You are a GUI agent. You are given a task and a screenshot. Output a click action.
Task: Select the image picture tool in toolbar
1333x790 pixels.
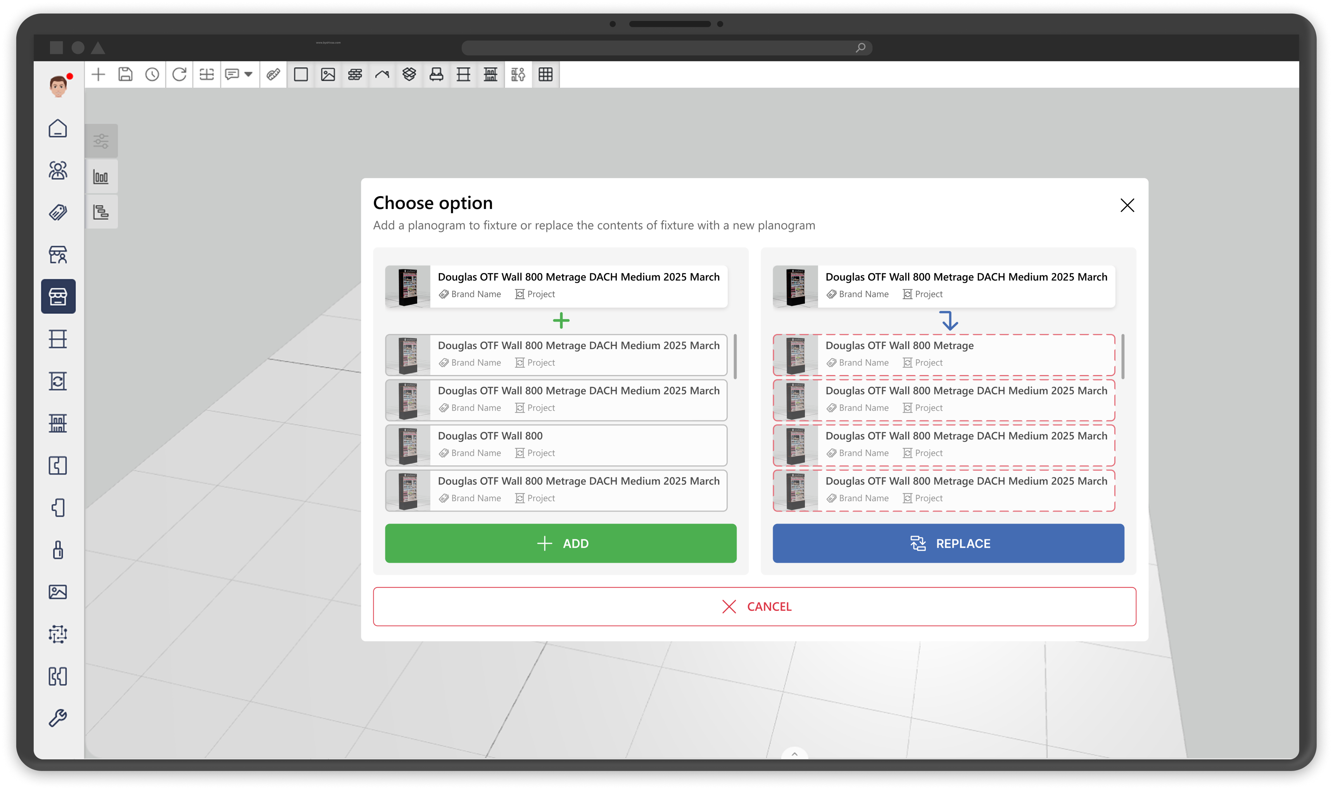(328, 74)
